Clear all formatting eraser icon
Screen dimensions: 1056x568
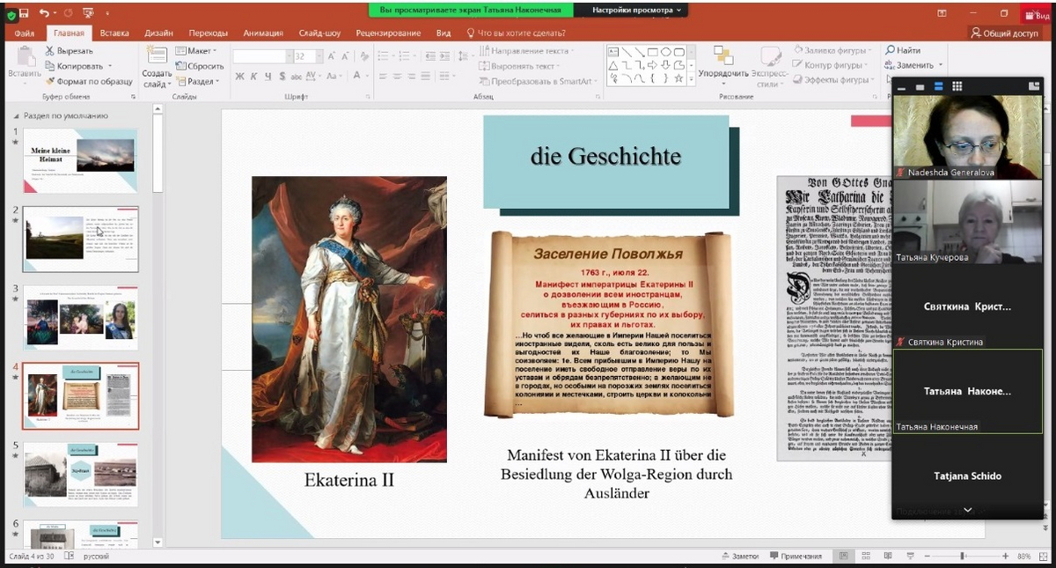point(364,56)
